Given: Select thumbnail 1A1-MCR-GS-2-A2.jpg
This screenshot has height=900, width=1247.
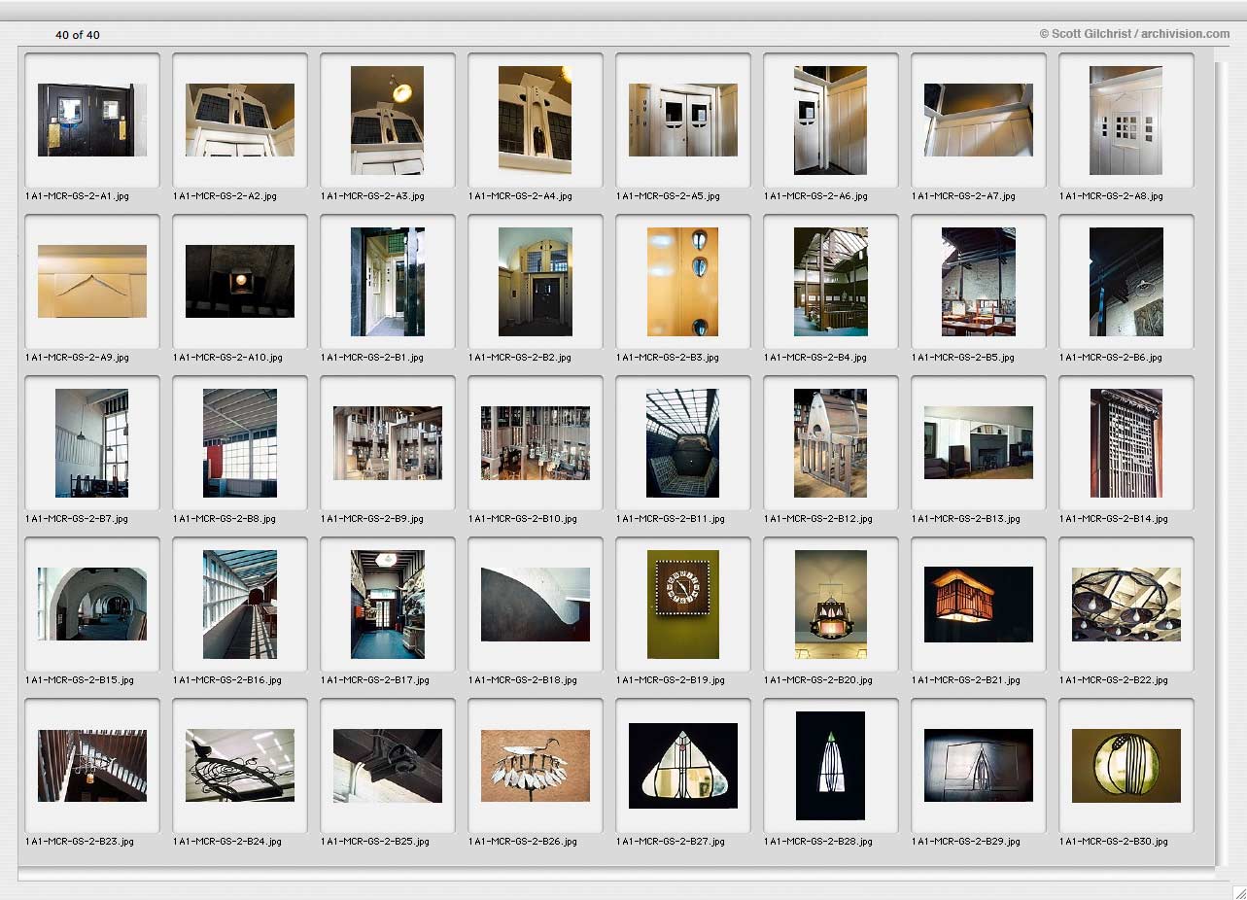Looking at the screenshot, I should point(240,121).
